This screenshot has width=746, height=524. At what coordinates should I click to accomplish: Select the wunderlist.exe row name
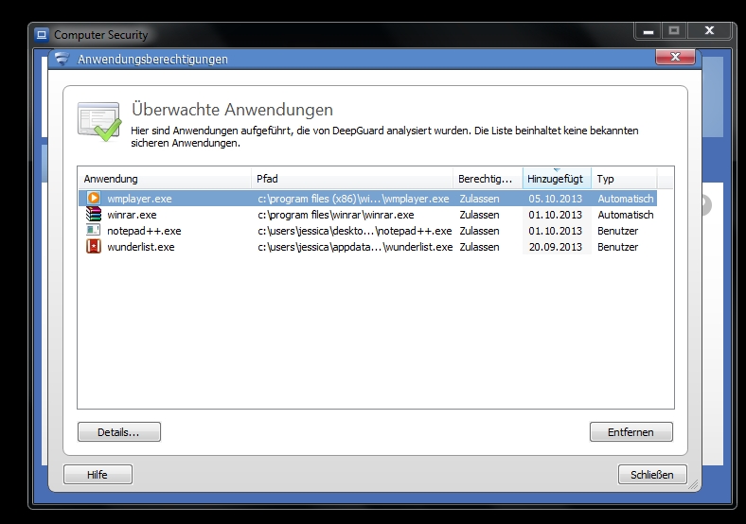click(x=141, y=247)
